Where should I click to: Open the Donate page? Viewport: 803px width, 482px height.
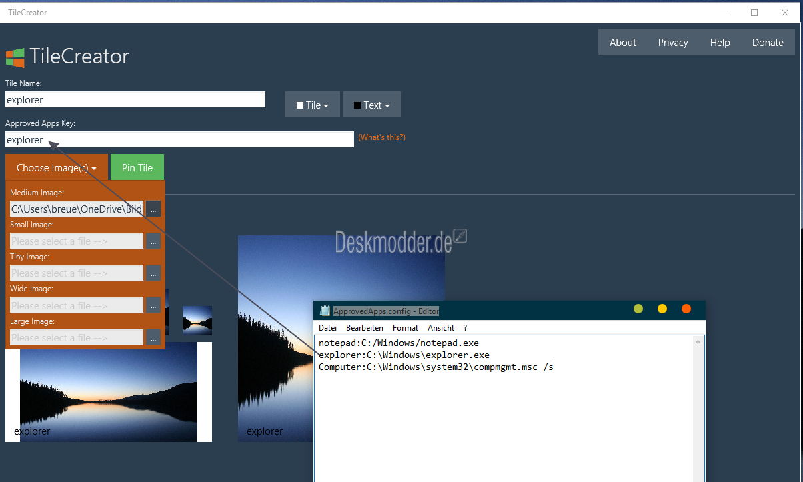click(x=768, y=42)
